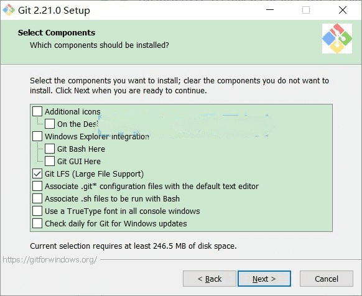The height and width of the screenshot is (296, 362).
Task: Click 'Which components should be installed?' text
Action: pos(100,45)
